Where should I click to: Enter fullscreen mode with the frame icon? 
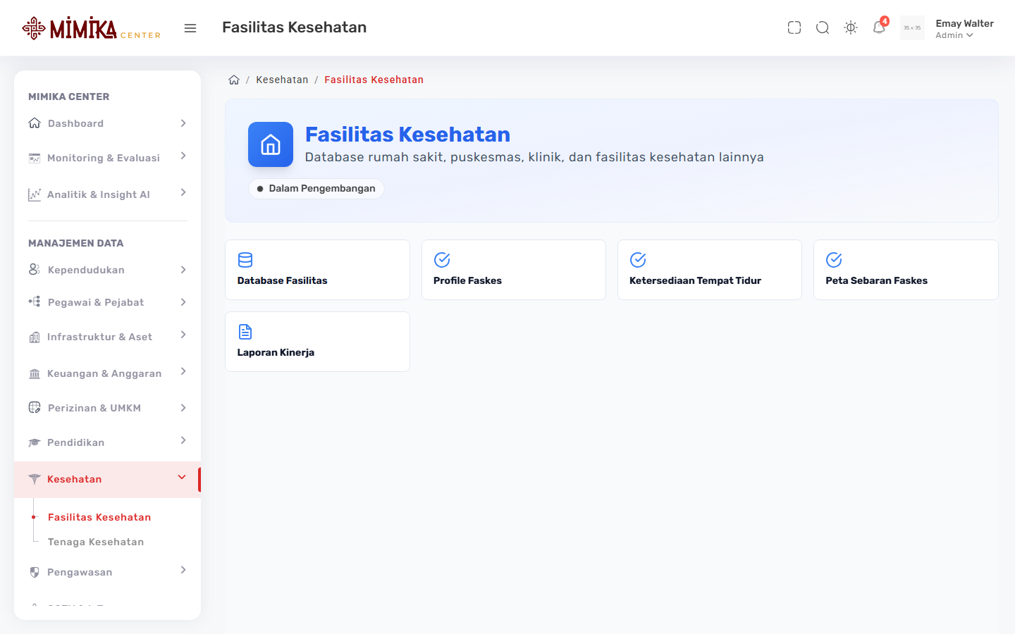pyautogui.click(x=794, y=27)
